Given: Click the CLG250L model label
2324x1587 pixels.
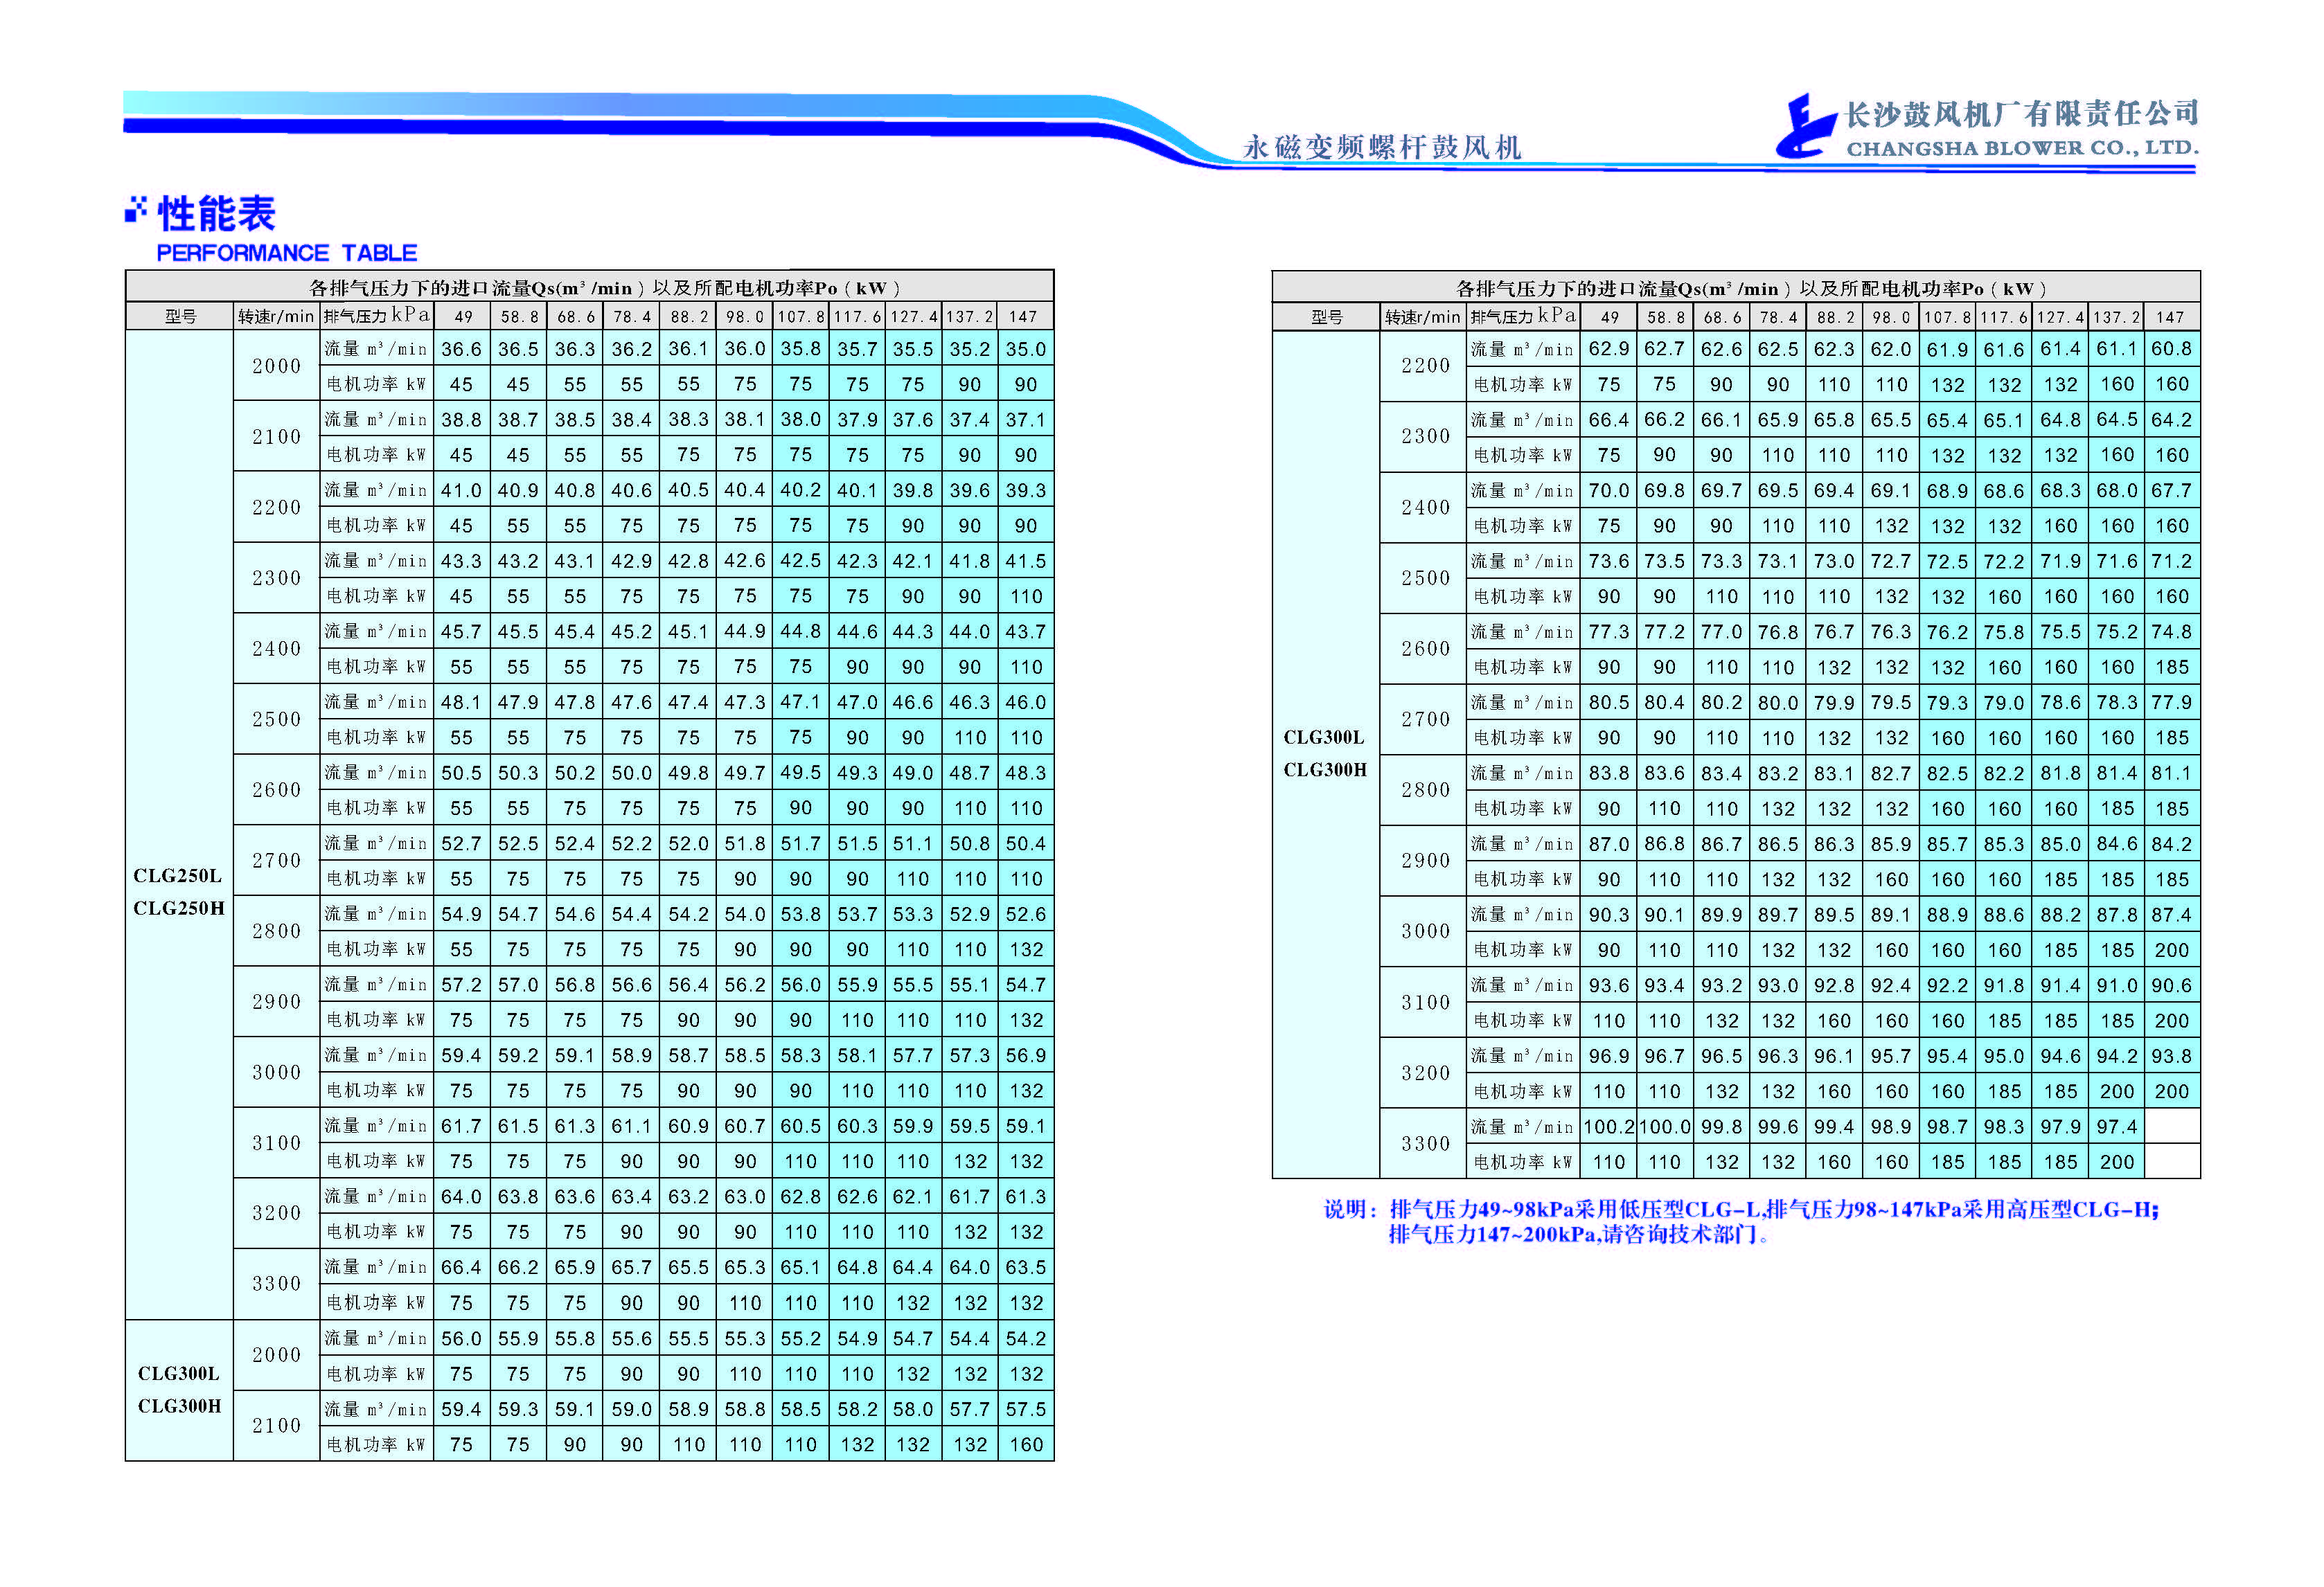Looking at the screenshot, I should coord(178,877).
